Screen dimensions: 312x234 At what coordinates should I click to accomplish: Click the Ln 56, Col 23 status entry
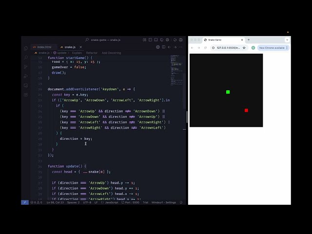[55, 202]
